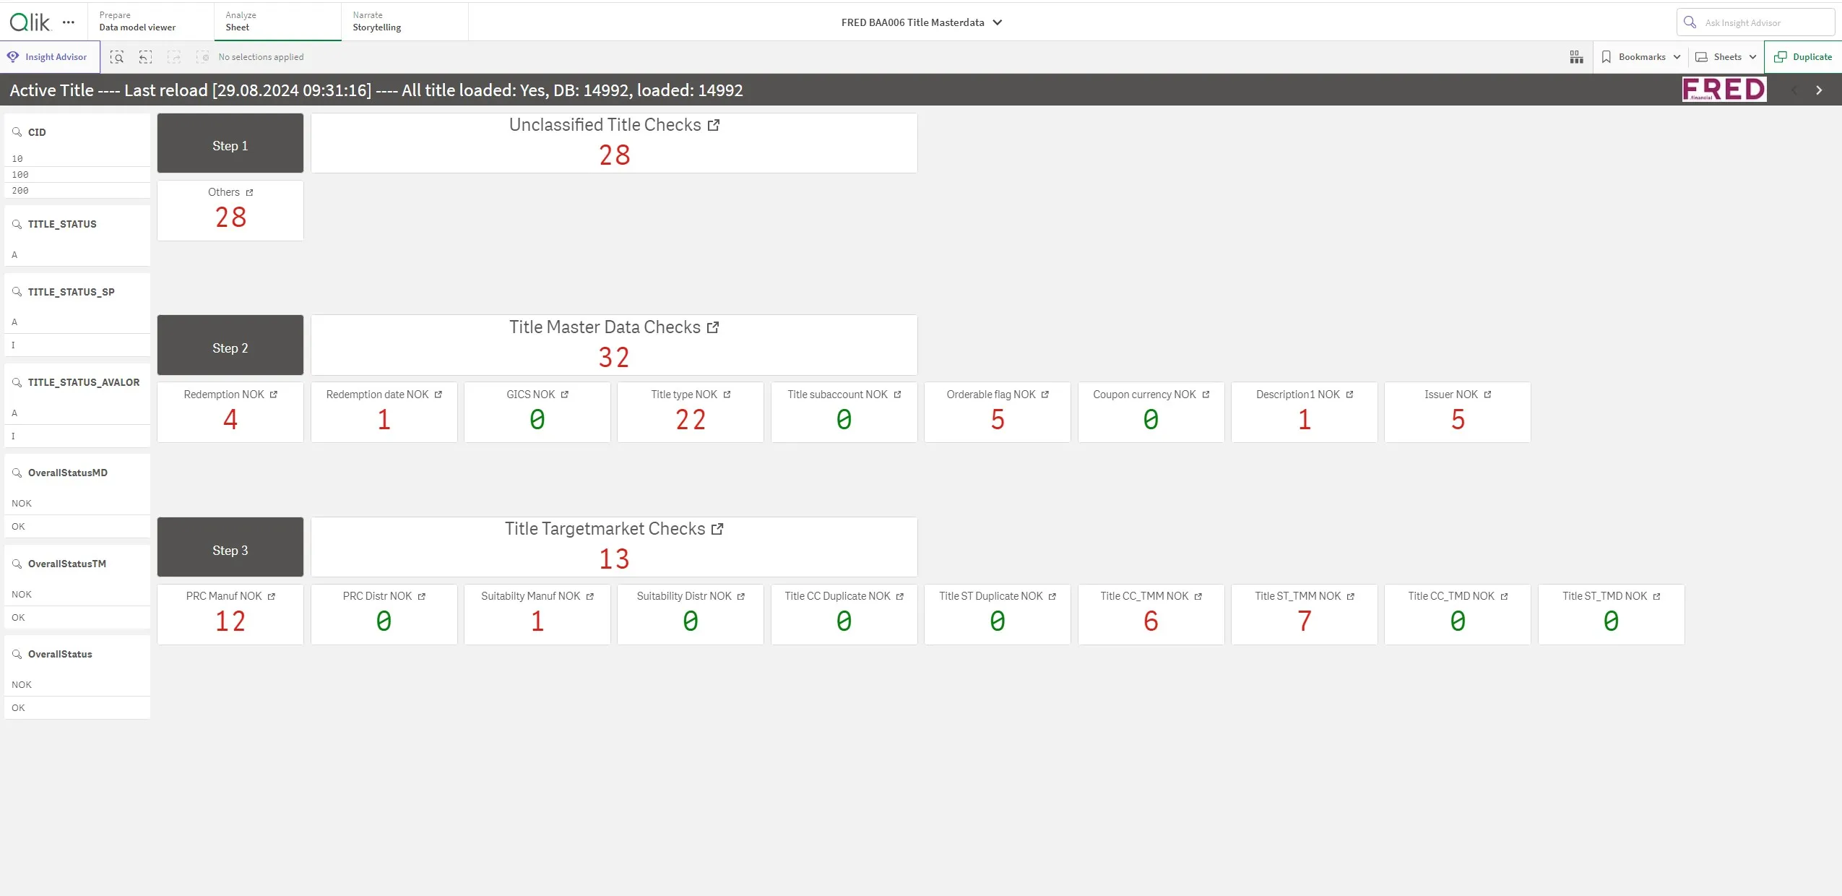Click the Qlik logo
The image size is (1842, 896).
coord(30,22)
